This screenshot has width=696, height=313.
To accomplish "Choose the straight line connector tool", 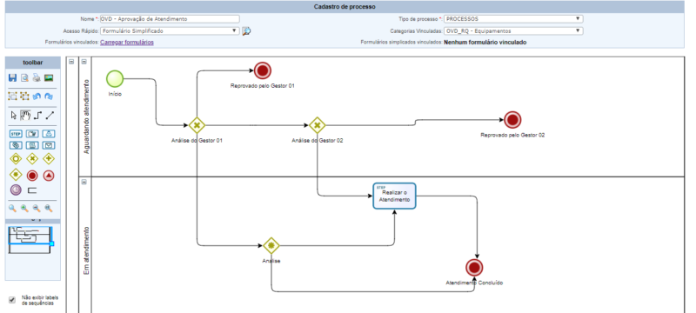I will [50, 116].
